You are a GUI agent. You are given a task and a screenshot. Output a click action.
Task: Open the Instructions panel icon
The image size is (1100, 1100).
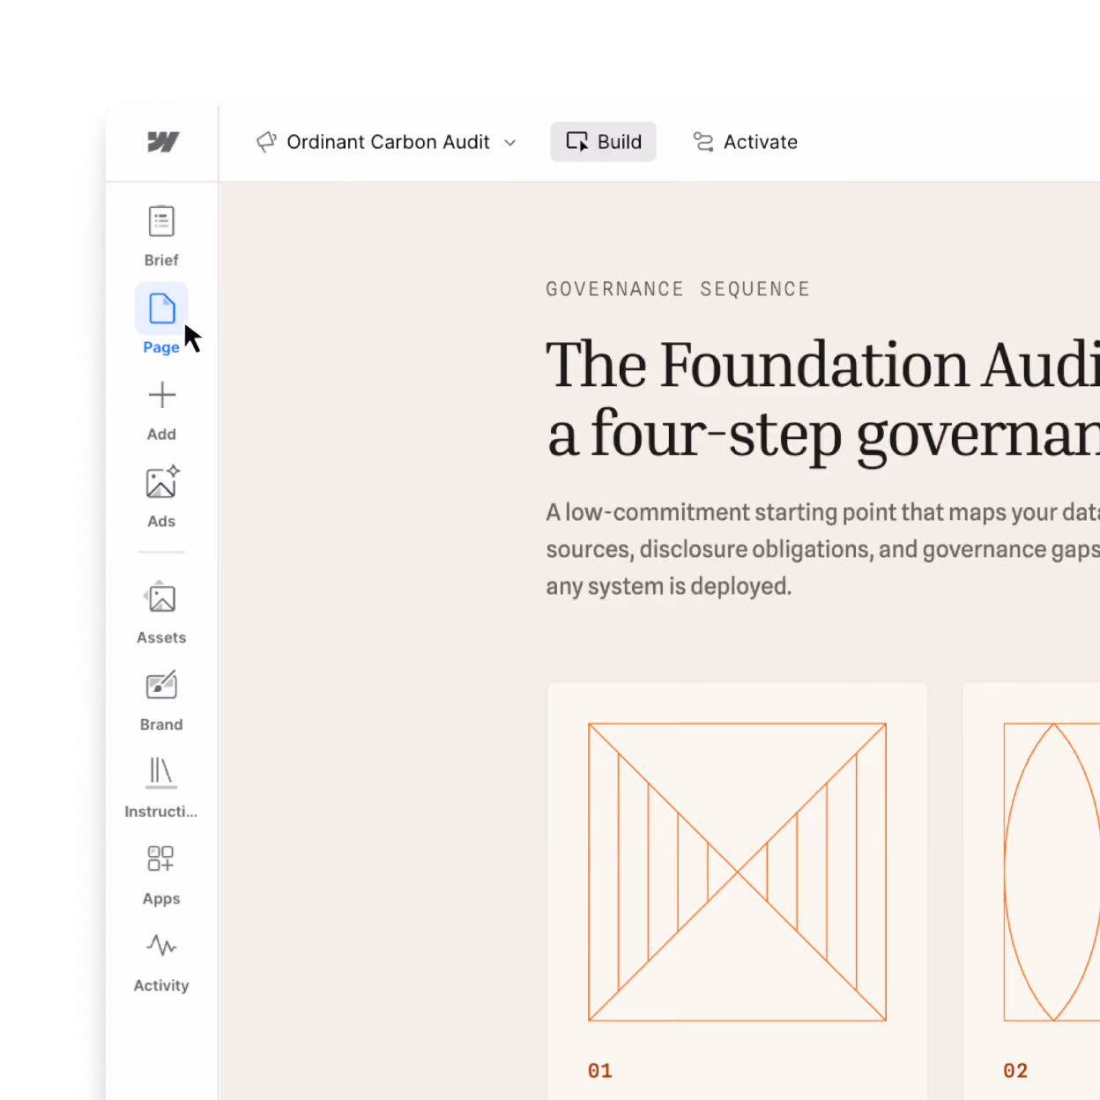(161, 772)
